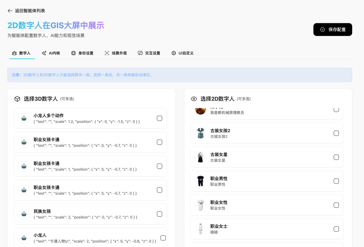Click the 晓晓 subtitle text
364x247 pixels.
pyautogui.click(x=214, y=233)
